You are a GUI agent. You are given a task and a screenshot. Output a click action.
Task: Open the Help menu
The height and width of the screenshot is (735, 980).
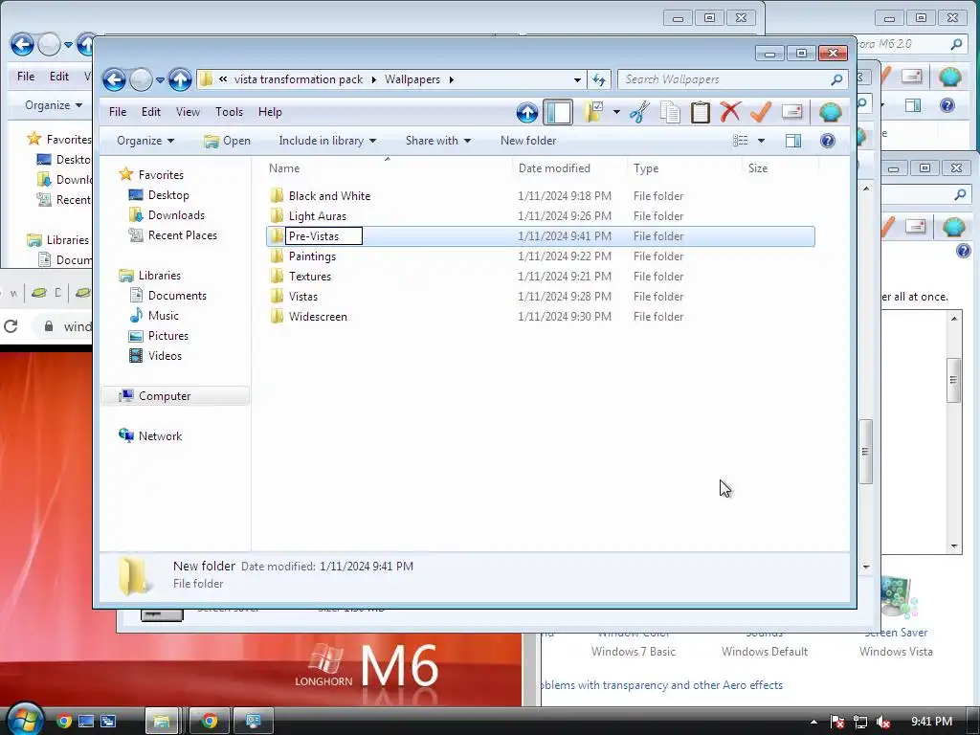[x=270, y=112]
